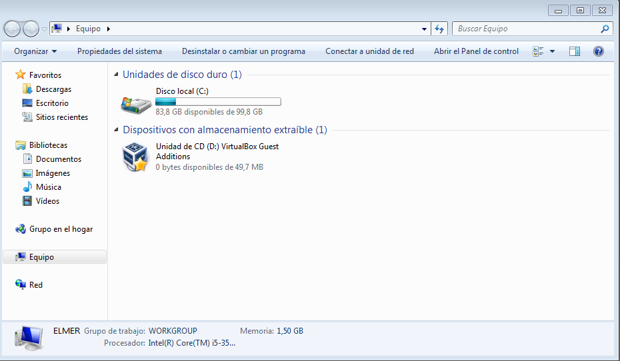Click Abrir el Panel de control
The height and width of the screenshot is (361, 620).
[x=476, y=51]
